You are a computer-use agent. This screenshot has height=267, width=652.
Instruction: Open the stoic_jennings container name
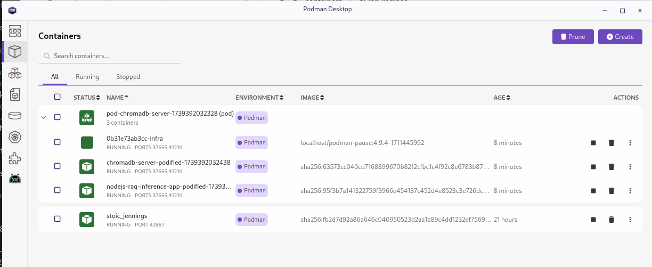click(127, 216)
